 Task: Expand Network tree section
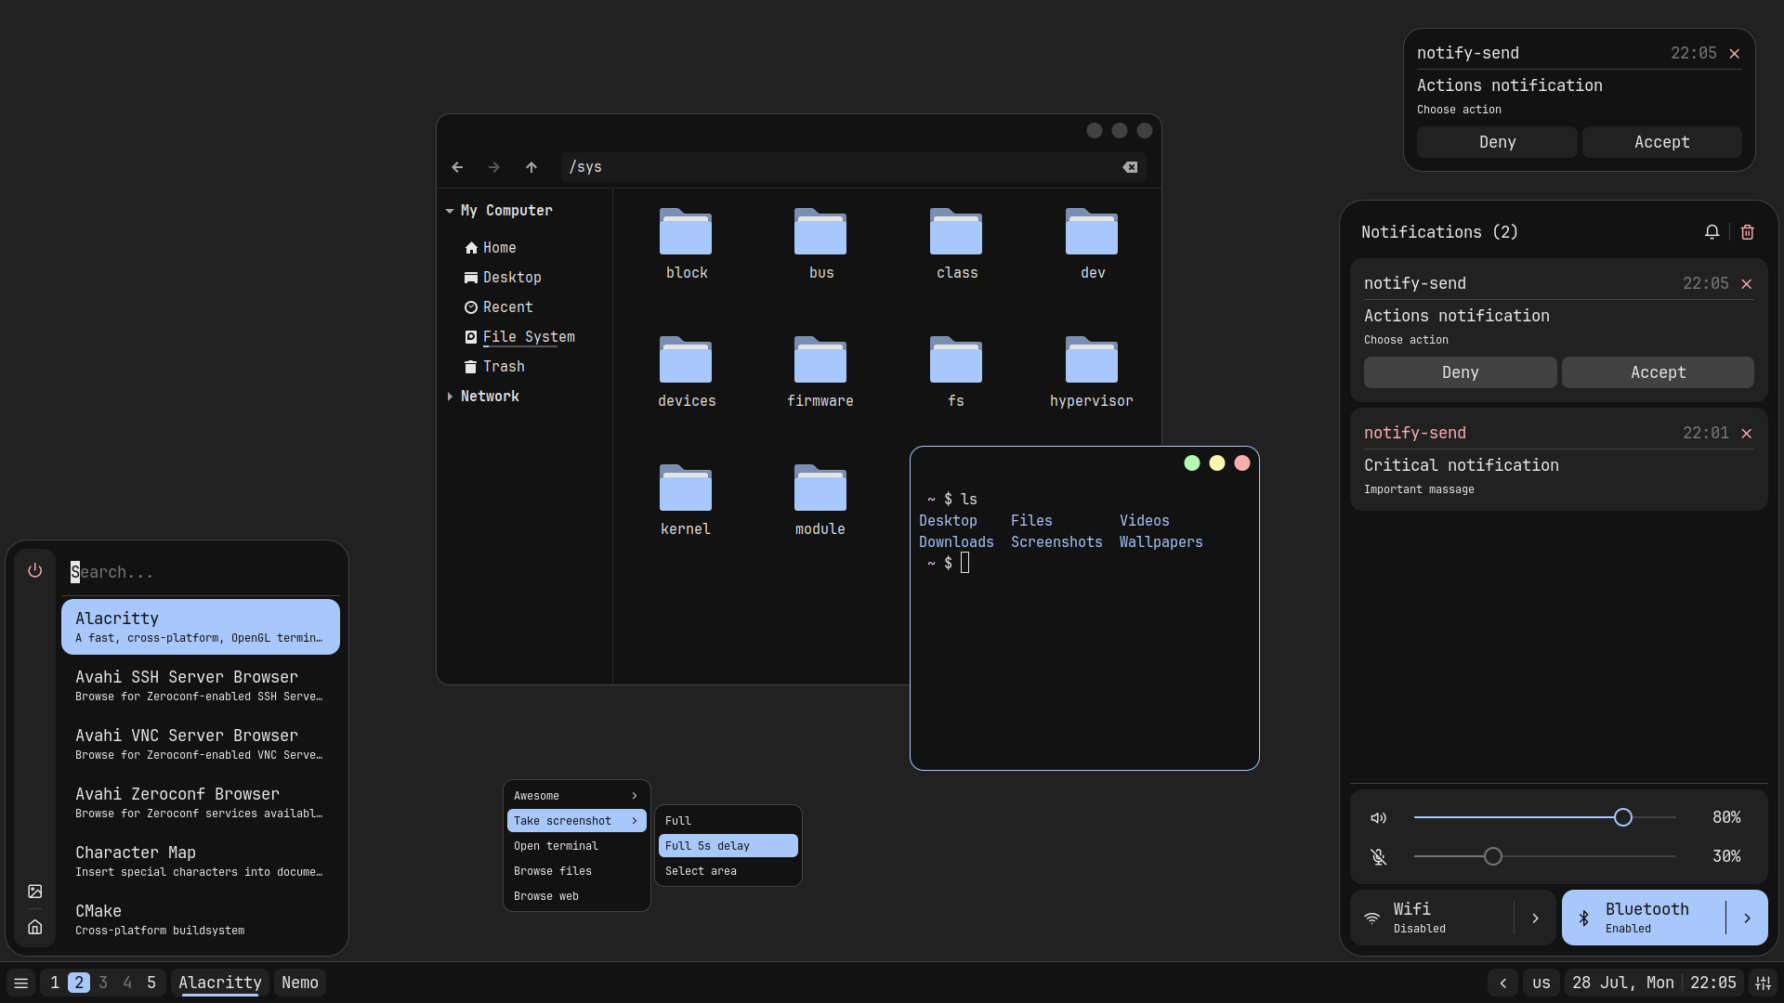pos(450,397)
